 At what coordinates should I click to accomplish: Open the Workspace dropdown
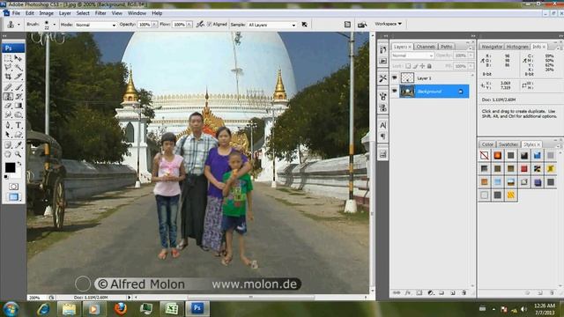pyautogui.click(x=388, y=24)
